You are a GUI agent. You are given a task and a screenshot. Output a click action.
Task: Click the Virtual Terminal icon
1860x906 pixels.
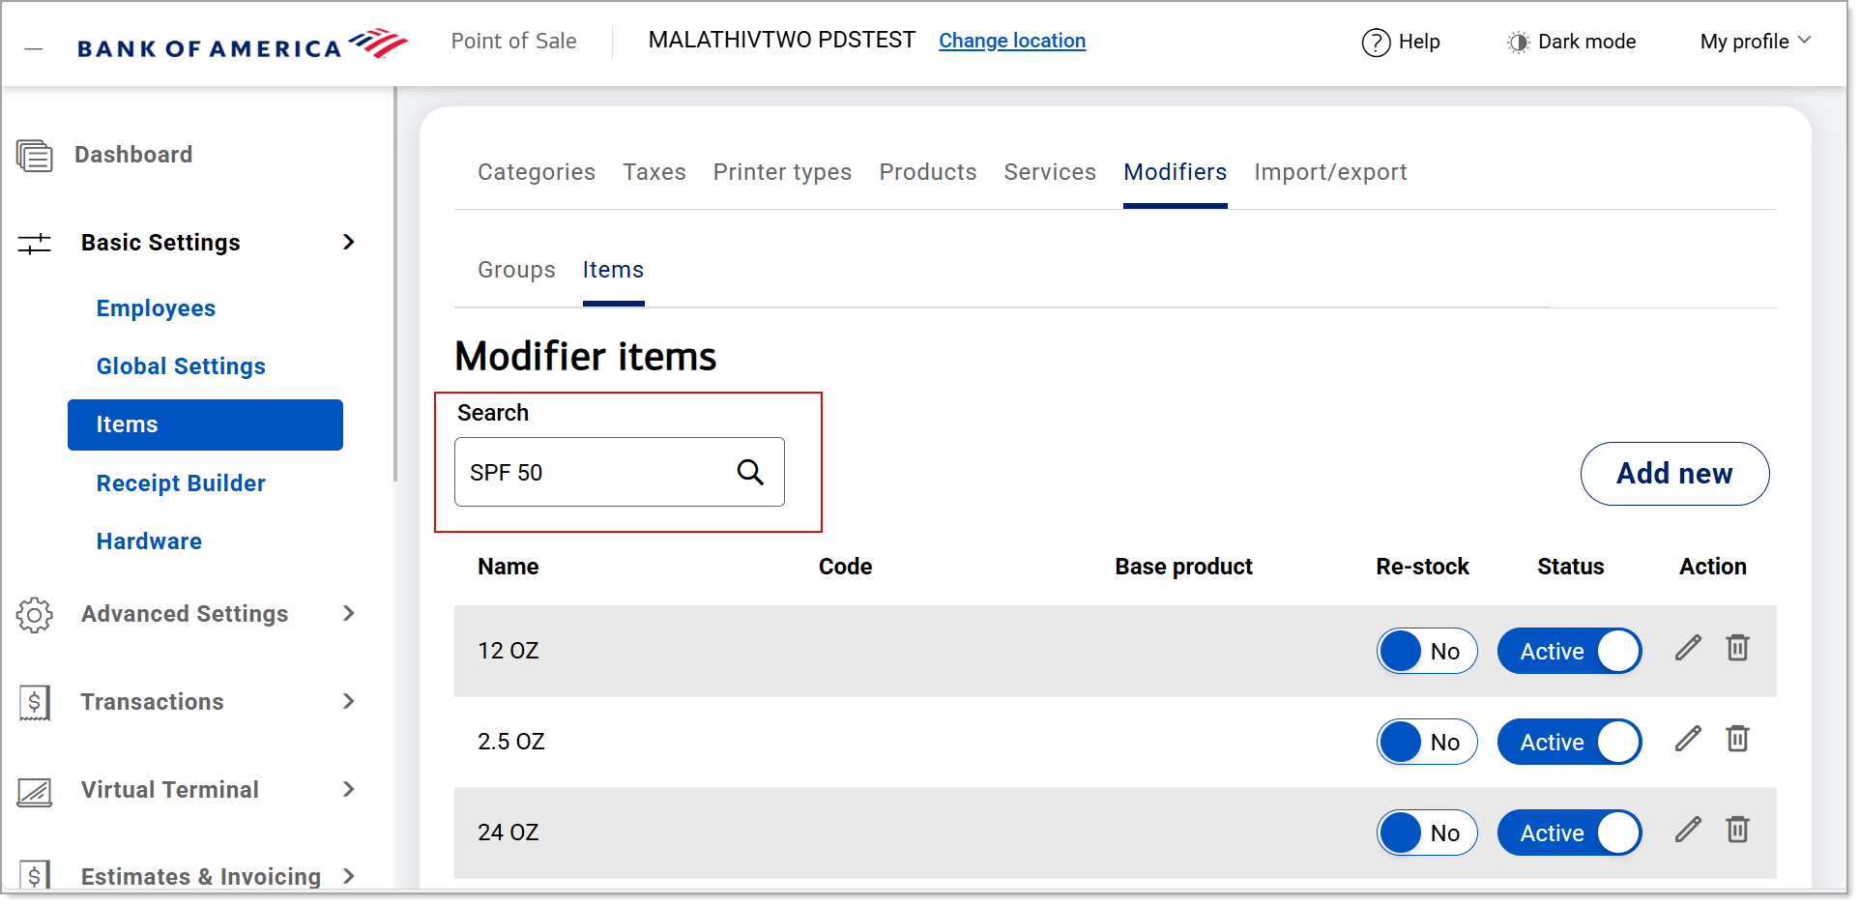35,792
